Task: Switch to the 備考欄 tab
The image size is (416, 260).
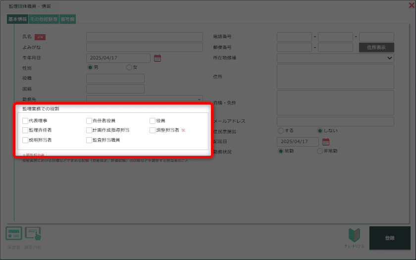Action: point(68,19)
